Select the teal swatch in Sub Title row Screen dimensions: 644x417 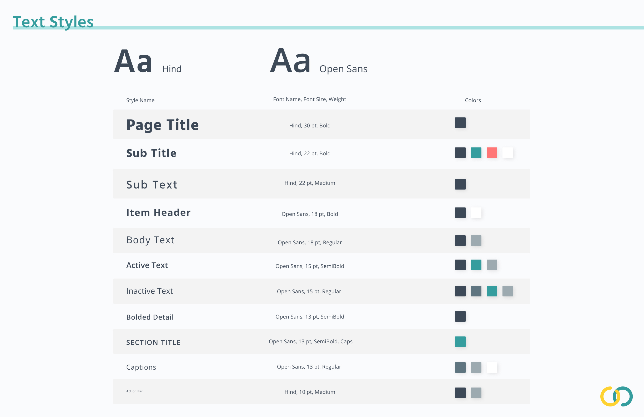[x=476, y=153]
